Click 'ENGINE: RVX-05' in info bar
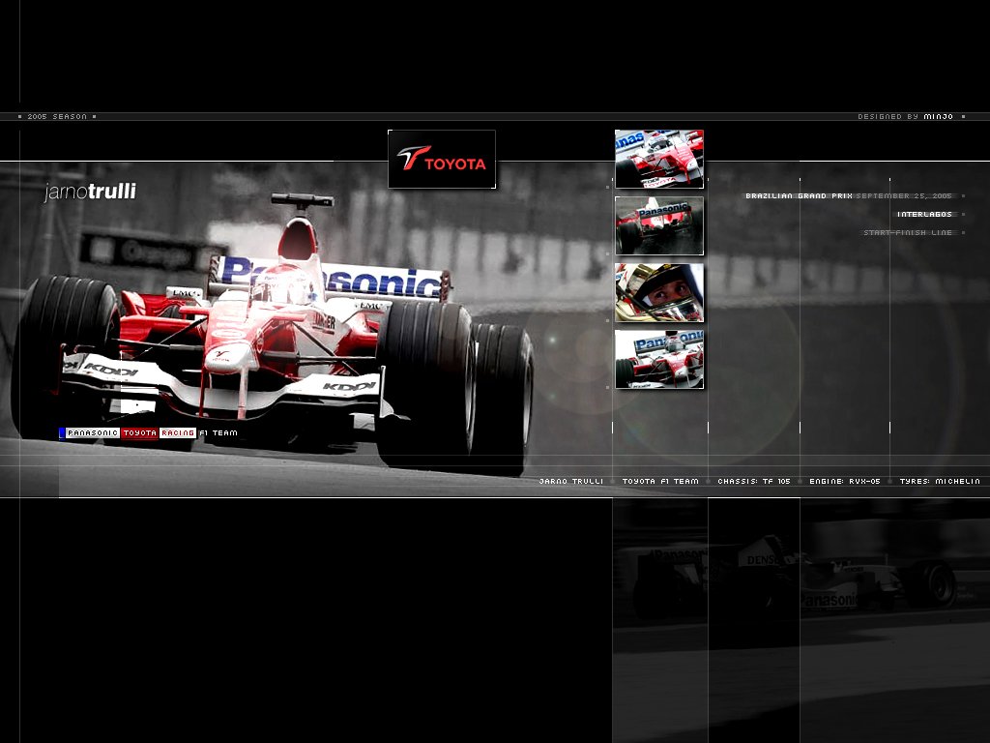990x743 pixels. (845, 482)
